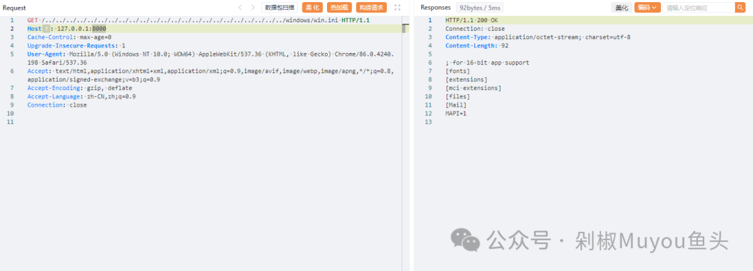
Task: Click the [mci extensions] line
Action: (x=473, y=88)
